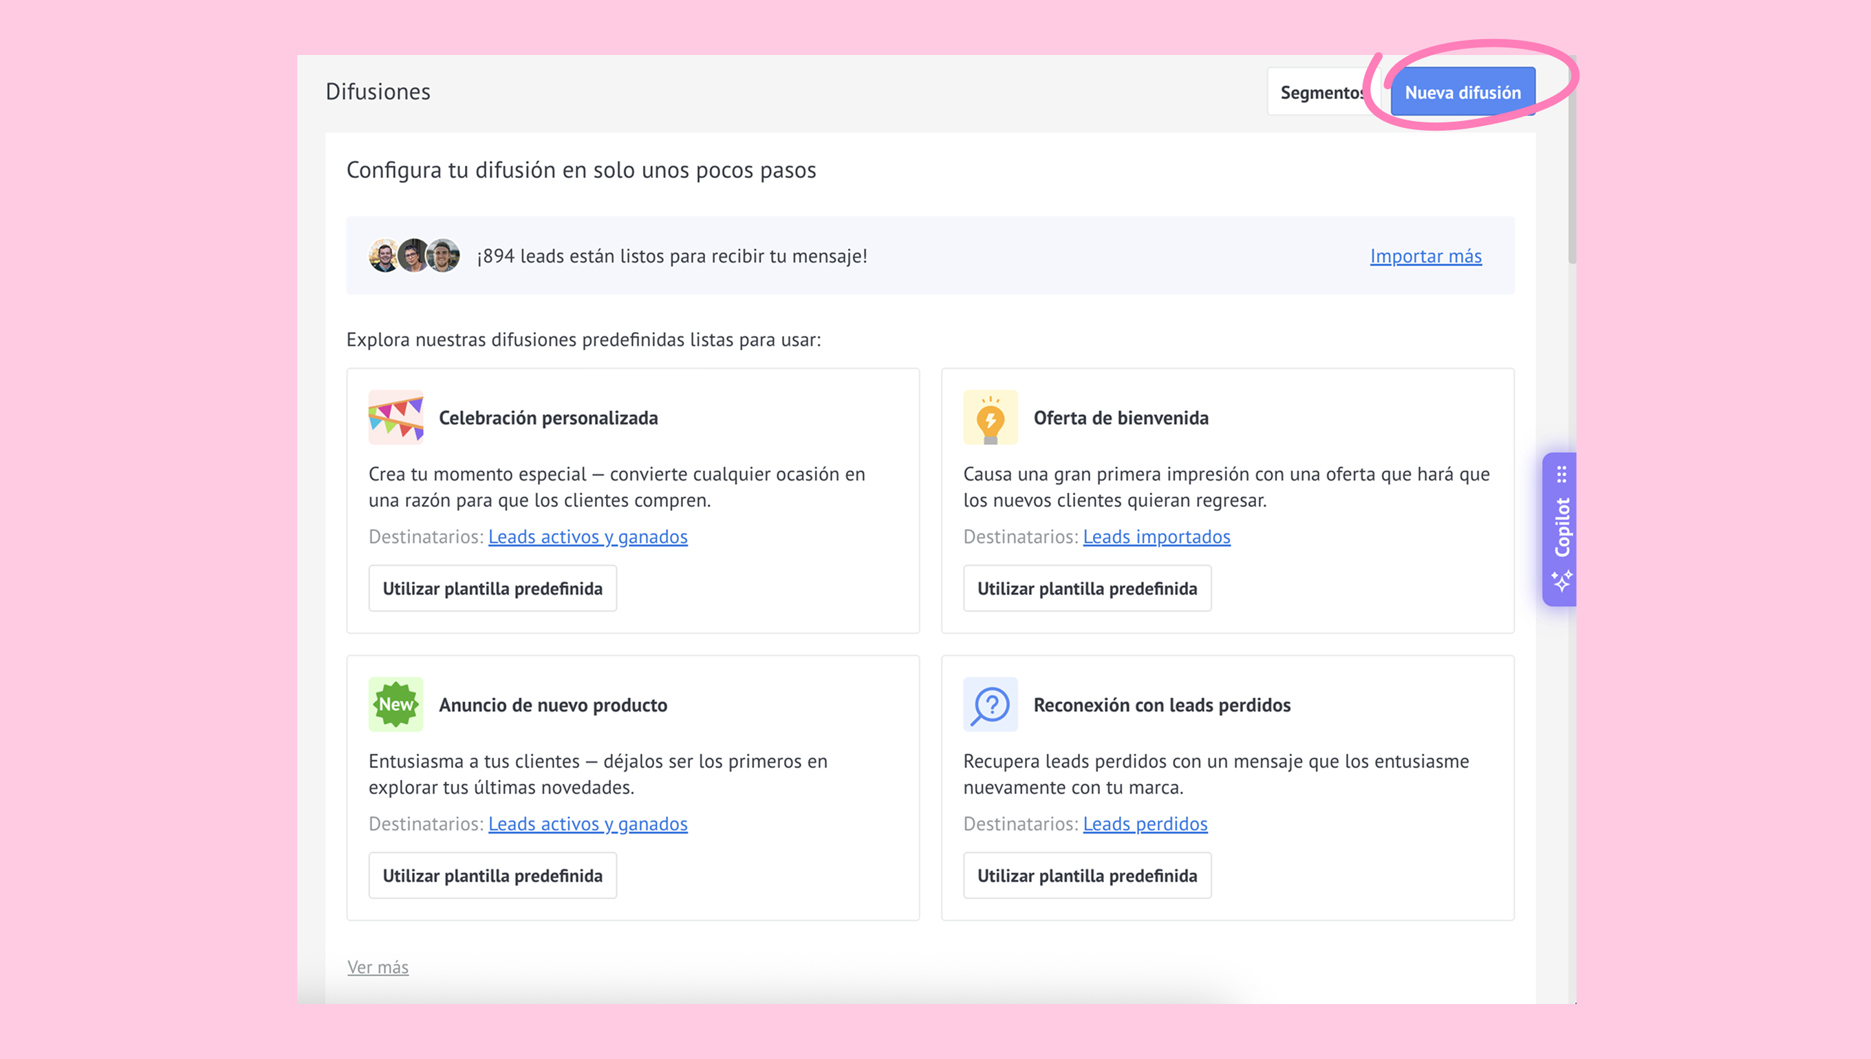Click the green New badge icon
The height and width of the screenshot is (1059, 1871).
click(x=396, y=704)
